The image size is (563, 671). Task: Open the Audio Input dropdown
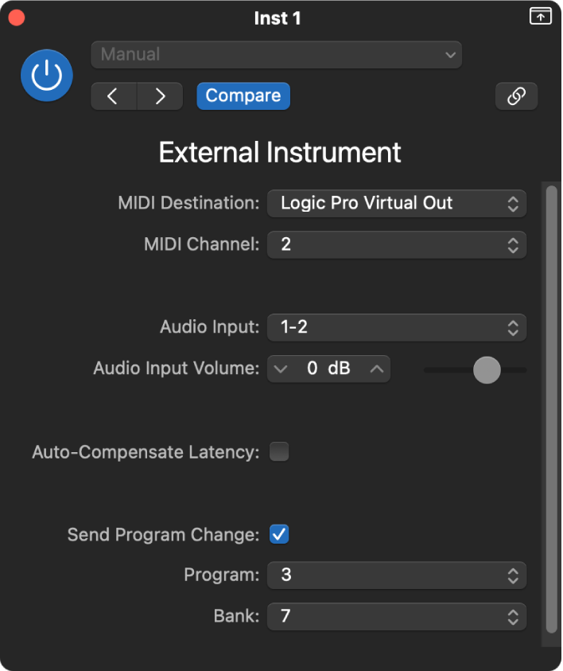tap(397, 327)
